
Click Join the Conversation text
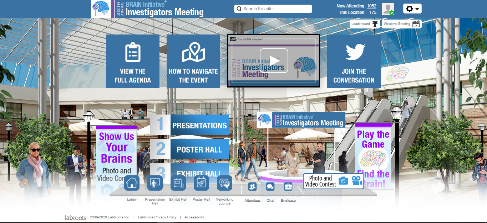(x=354, y=76)
